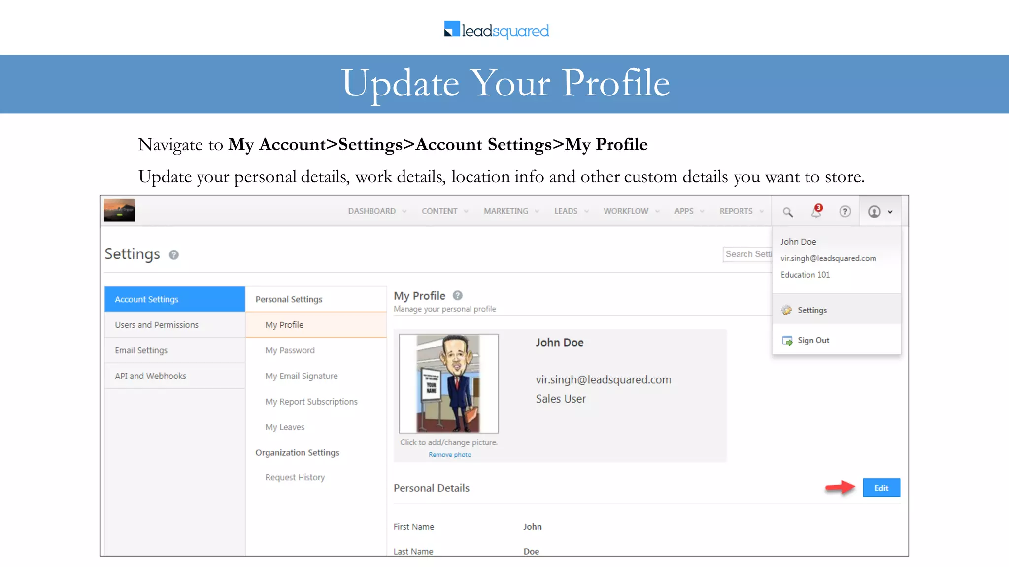This screenshot has width=1009, height=567.
Task: Open My Password settings
Action: point(290,350)
